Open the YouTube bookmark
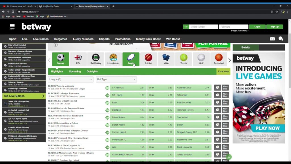 tap(28, 16)
